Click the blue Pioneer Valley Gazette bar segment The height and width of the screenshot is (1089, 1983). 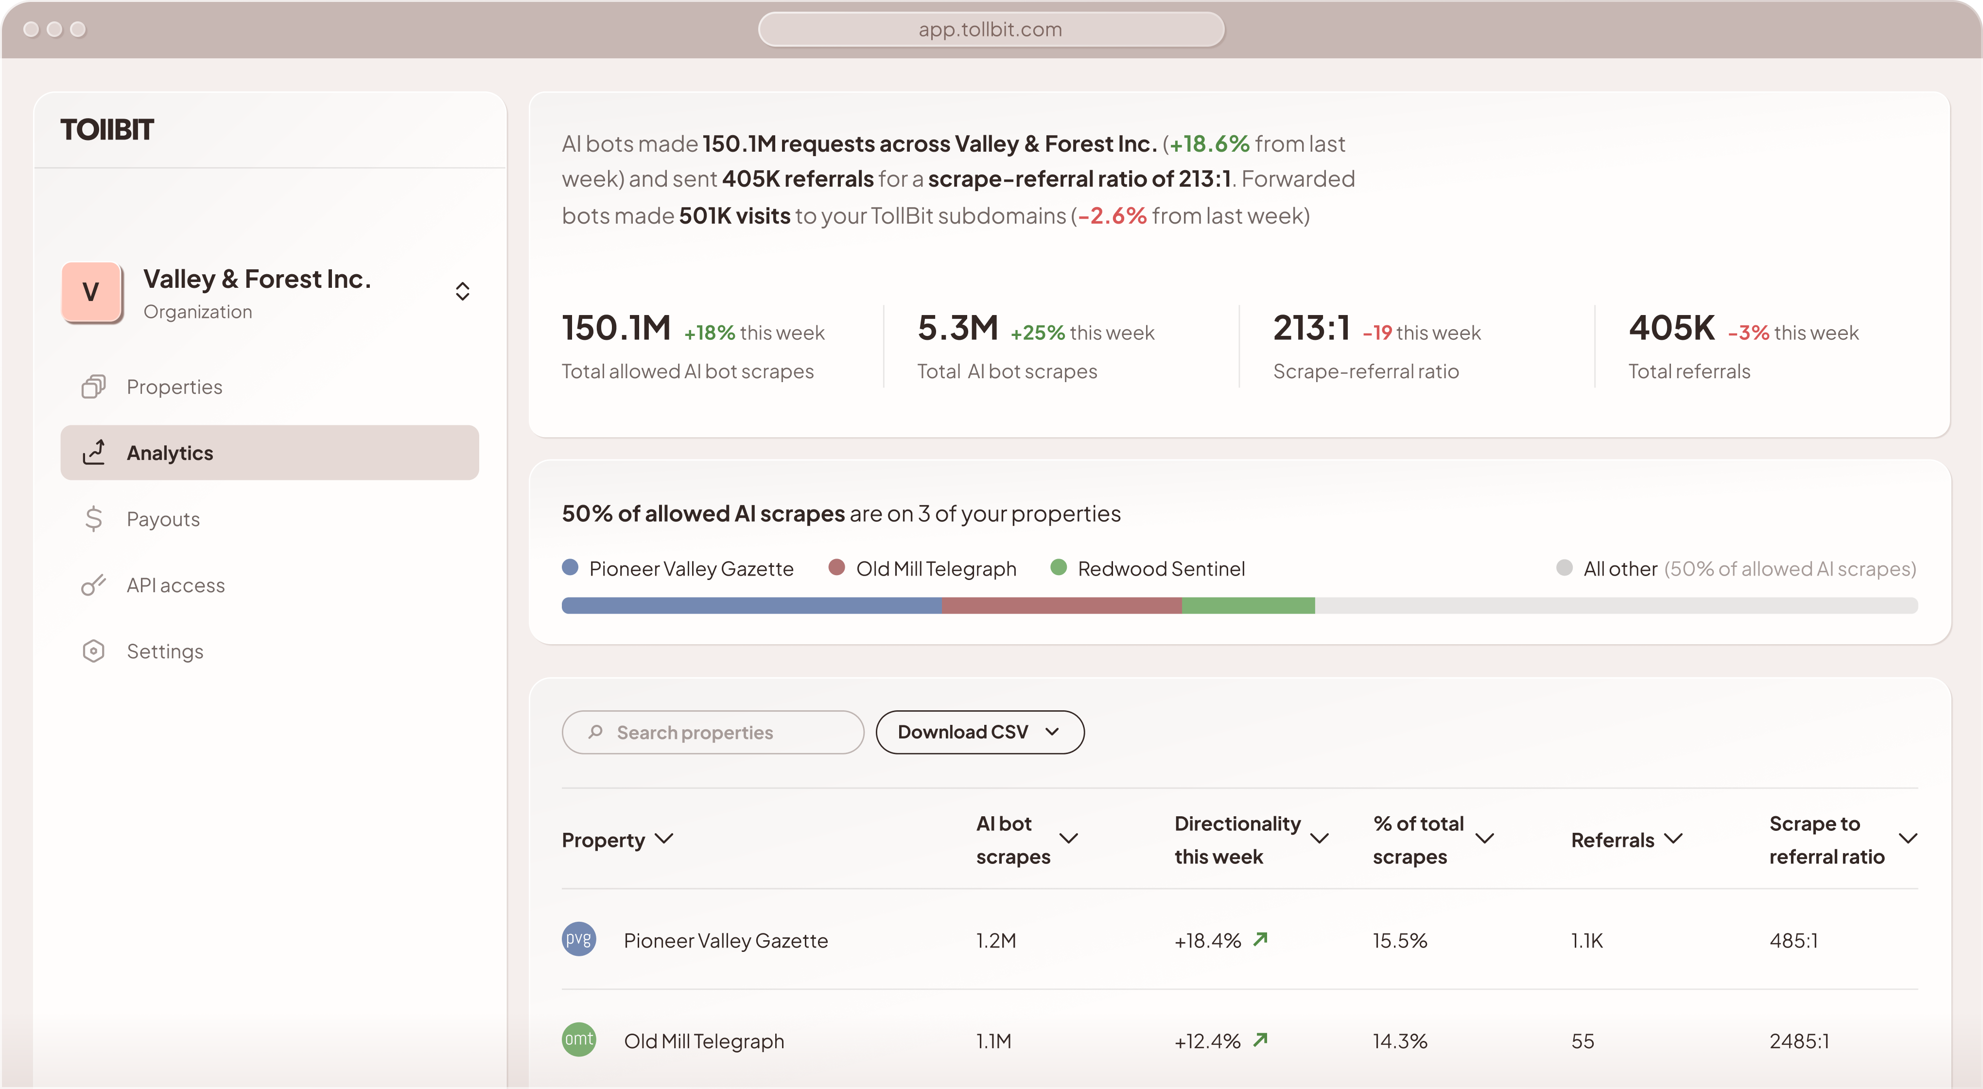(x=750, y=606)
